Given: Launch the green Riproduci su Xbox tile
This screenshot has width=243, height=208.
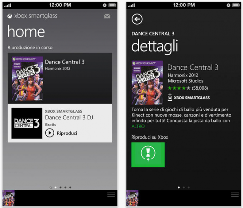Looking at the screenshot, I should 148,155.
